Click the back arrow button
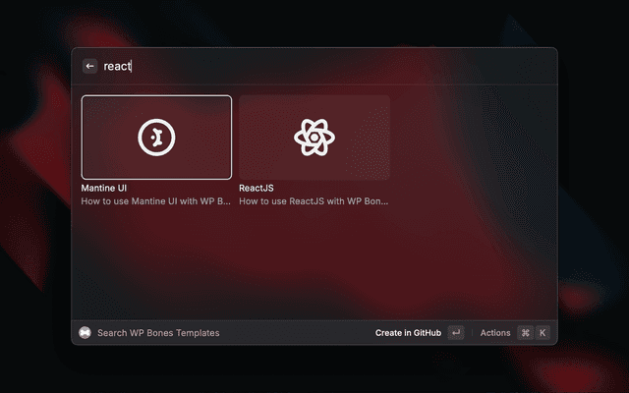The height and width of the screenshot is (393, 629). pos(89,66)
